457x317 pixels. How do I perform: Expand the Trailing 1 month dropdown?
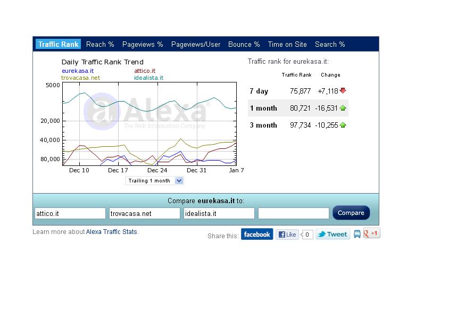[x=155, y=181]
